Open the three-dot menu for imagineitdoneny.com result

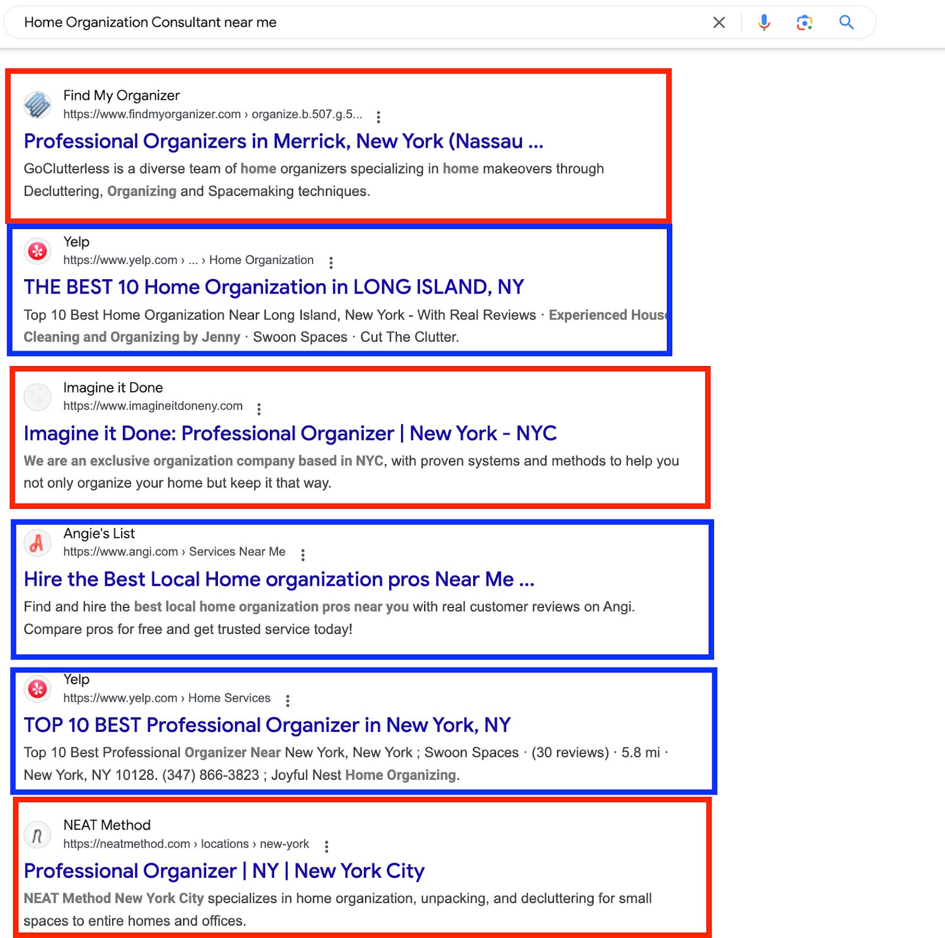(x=259, y=408)
